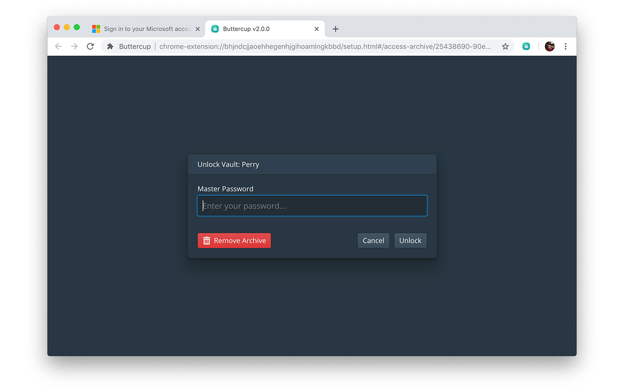Image resolution: width=624 pixels, height=390 pixels.
Task: Go forward to the next page
Action: click(74, 46)
